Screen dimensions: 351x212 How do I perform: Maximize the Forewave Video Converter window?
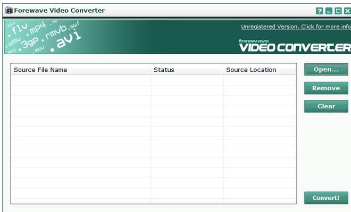[x=338, y=11]
